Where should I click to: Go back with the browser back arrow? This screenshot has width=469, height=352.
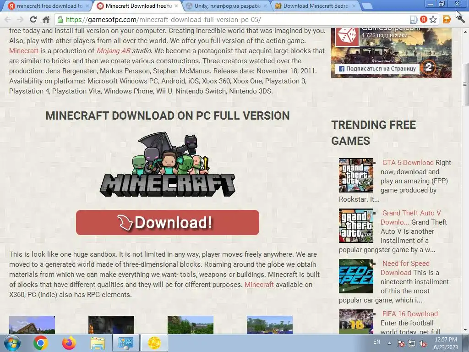[x=8, y=20]
